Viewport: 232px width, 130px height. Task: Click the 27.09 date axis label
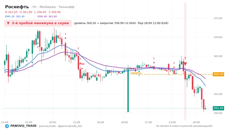[148, 122]
